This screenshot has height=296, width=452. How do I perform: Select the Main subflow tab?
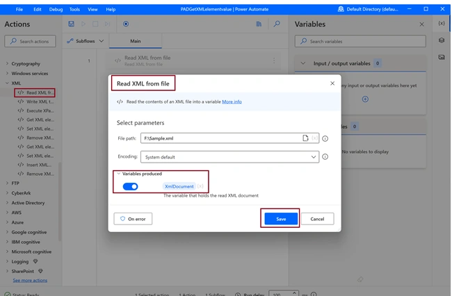[136, 41]
